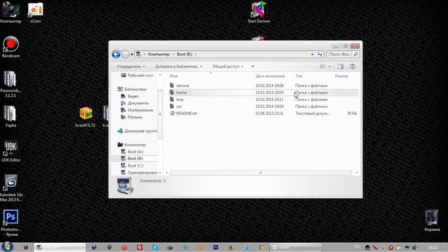This screenshot has width=448, height=252.
Task: Select the home folder
Action: point(181,92)
